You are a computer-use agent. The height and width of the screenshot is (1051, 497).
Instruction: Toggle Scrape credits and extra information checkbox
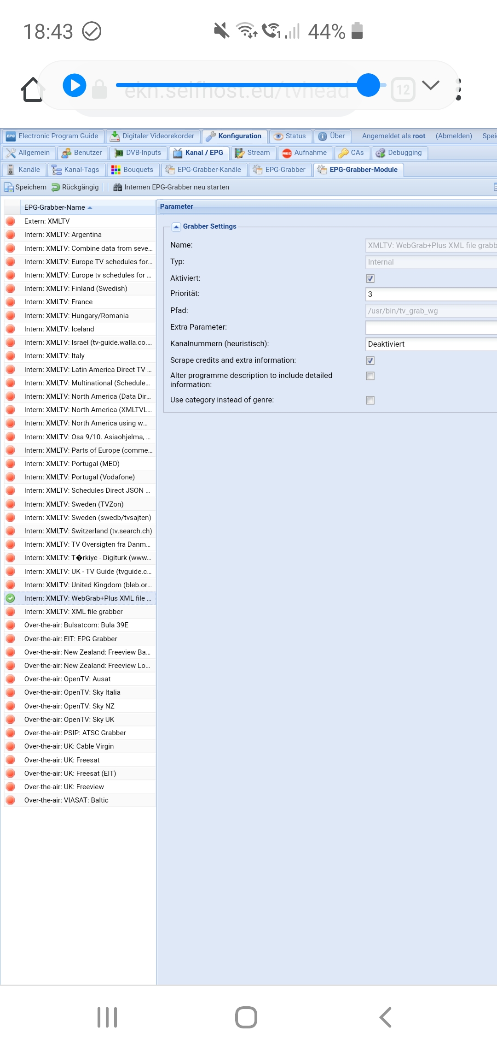point(370,360)
